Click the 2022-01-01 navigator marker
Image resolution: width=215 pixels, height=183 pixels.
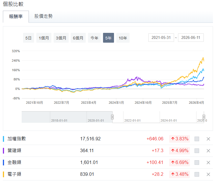coord(132,120)
